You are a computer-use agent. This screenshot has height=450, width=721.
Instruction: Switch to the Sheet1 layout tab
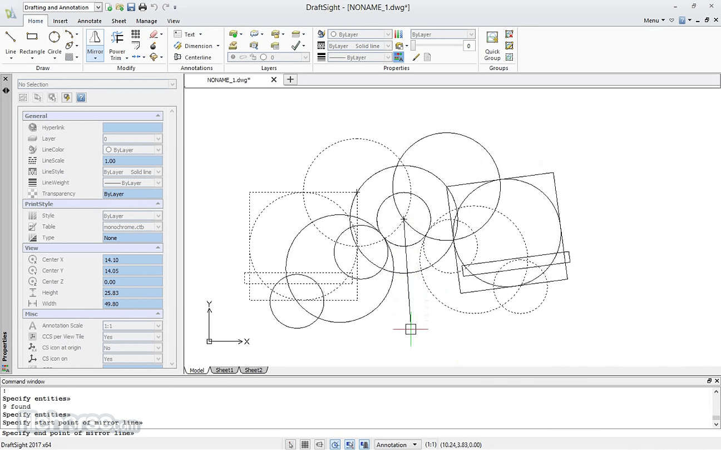pos(225,370)
